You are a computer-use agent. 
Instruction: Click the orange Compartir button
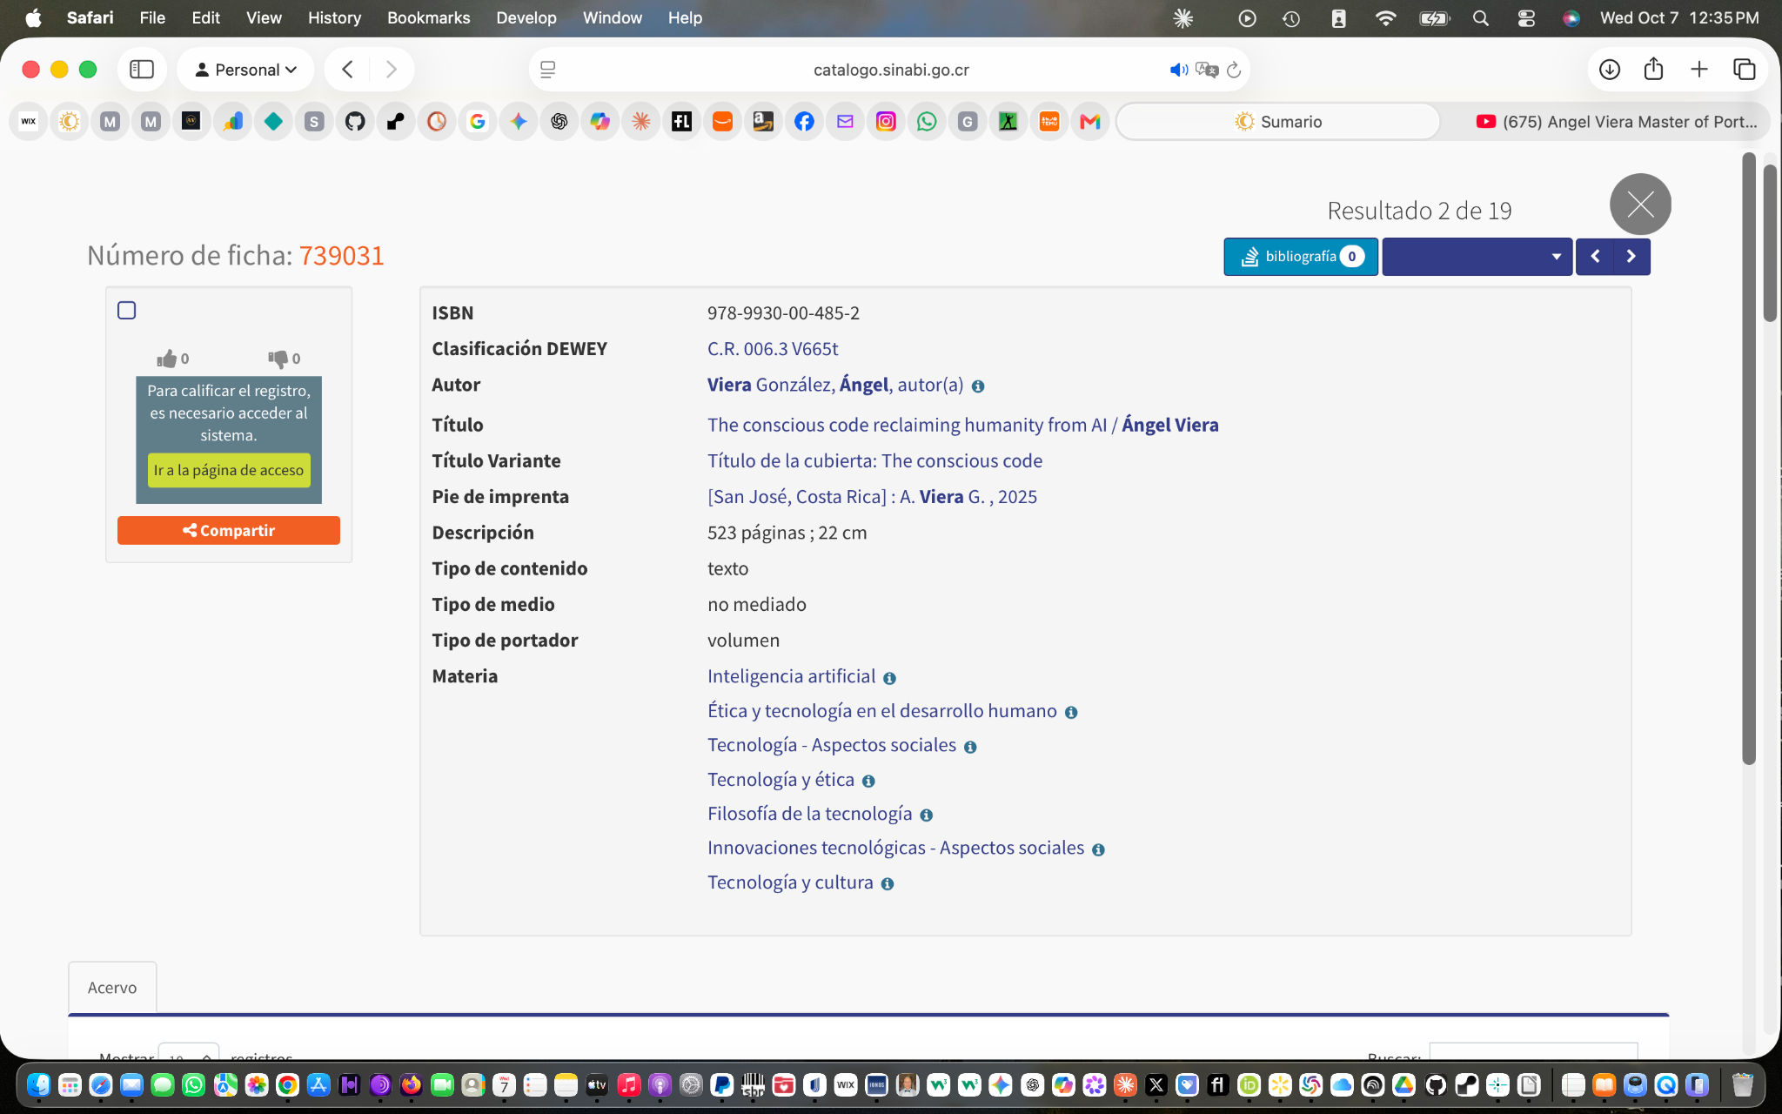(229, 530)
